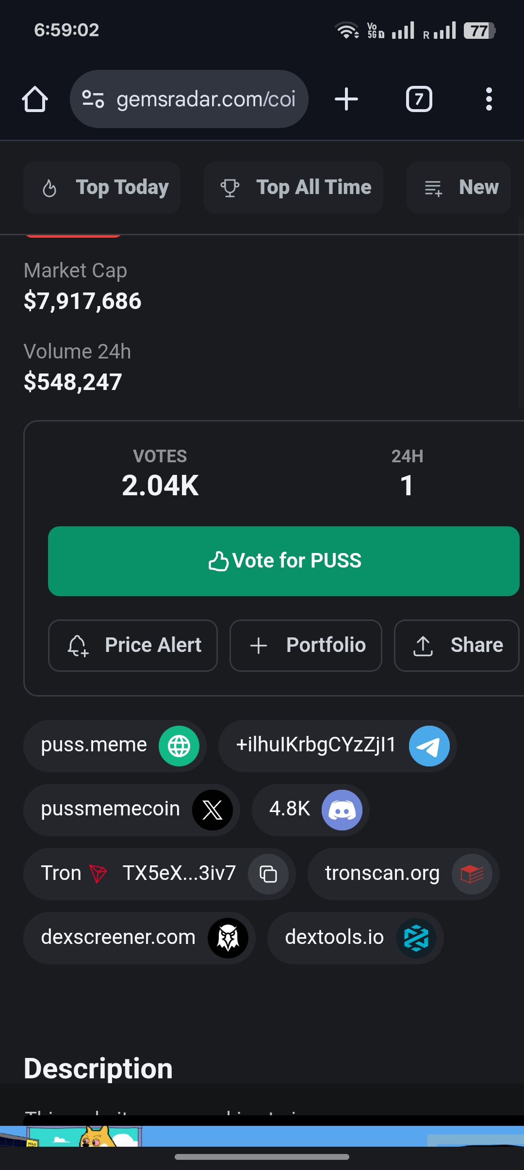Open the pussmemecoin X profile
Screen dimensions: 524x1170
click(x=131, y=810)
